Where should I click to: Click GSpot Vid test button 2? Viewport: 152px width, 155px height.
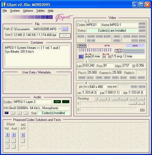tap(7, 141)
